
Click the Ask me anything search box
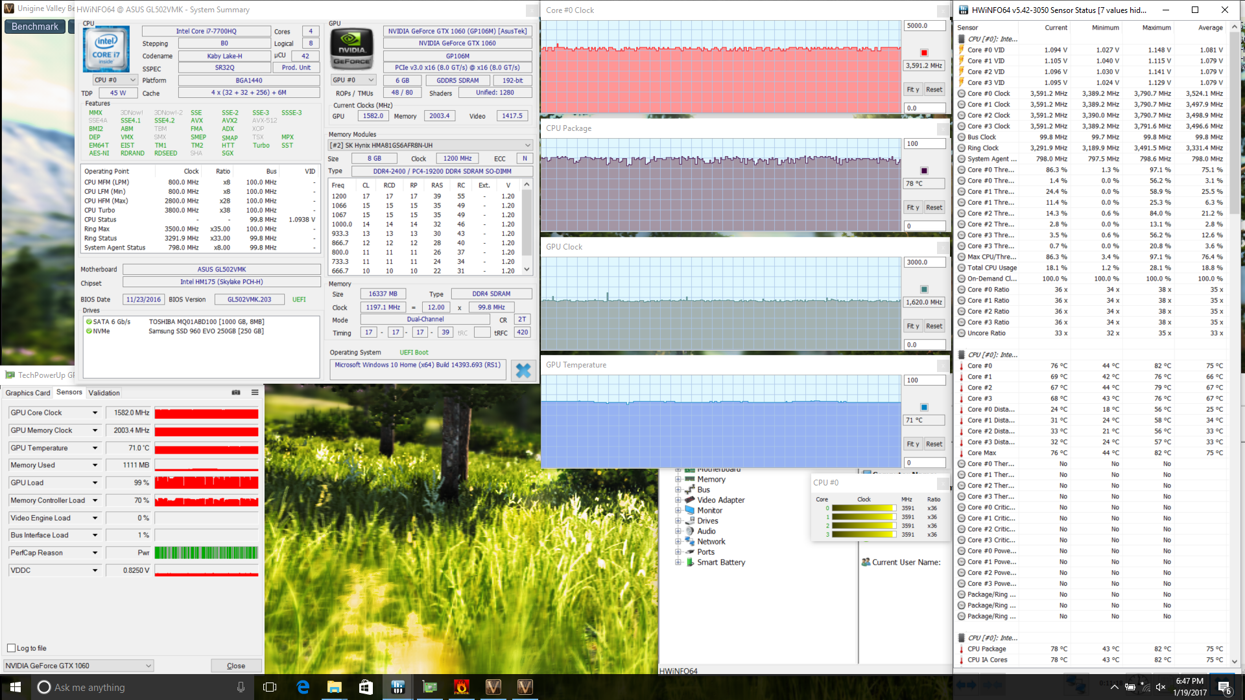click(x=141, y=687)
